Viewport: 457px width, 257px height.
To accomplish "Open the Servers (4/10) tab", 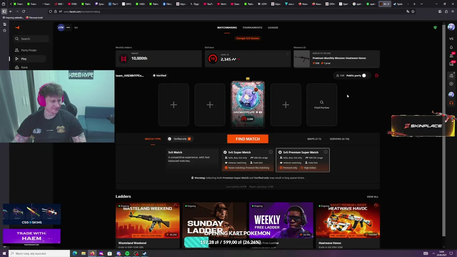I will click(340, 139).
